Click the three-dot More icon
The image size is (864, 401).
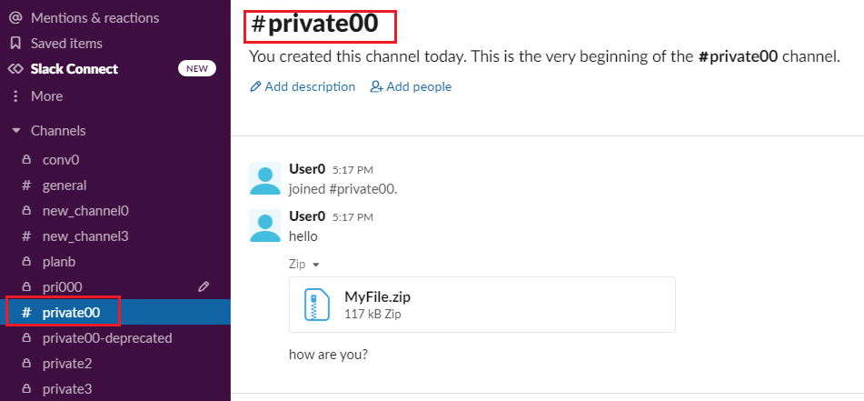point(15,96)
